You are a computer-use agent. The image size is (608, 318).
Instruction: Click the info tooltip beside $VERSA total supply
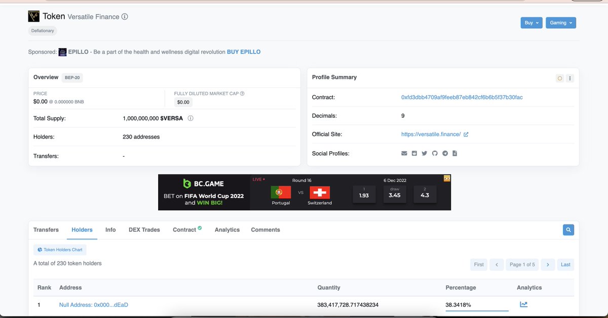pos(191,117)
